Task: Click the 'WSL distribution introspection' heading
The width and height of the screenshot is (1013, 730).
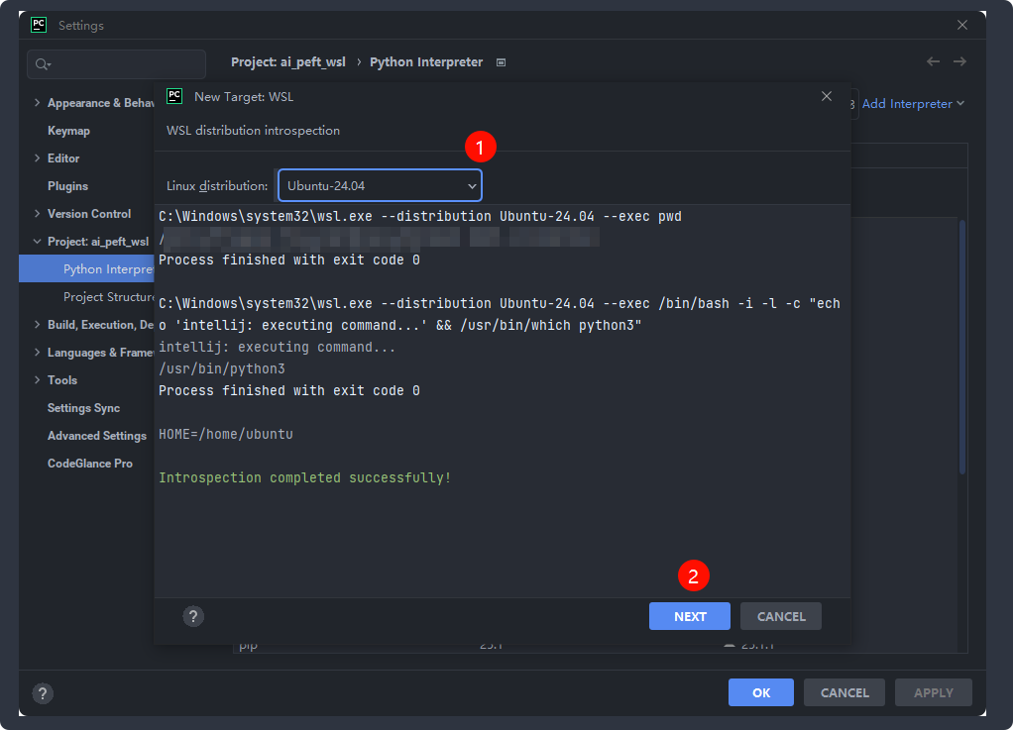Action: click(x=253, y=131)
